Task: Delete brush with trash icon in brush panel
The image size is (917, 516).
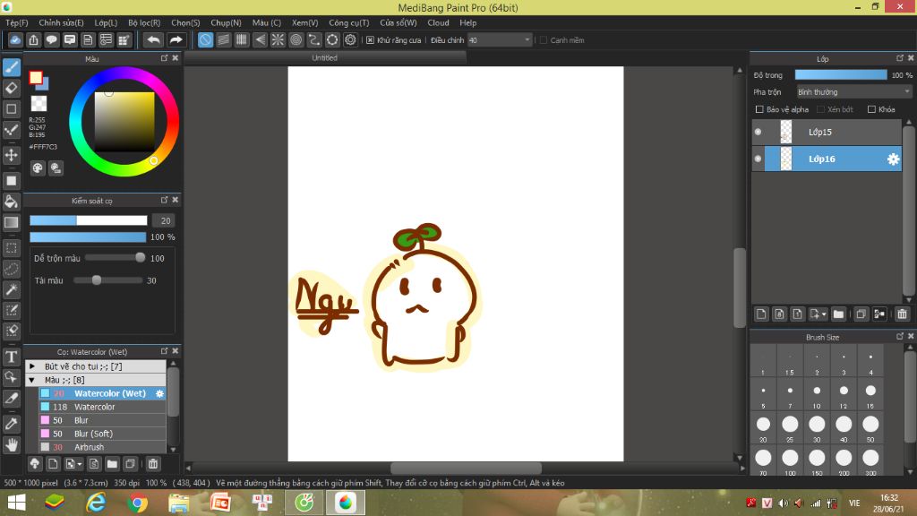Action: click(152, 464)
